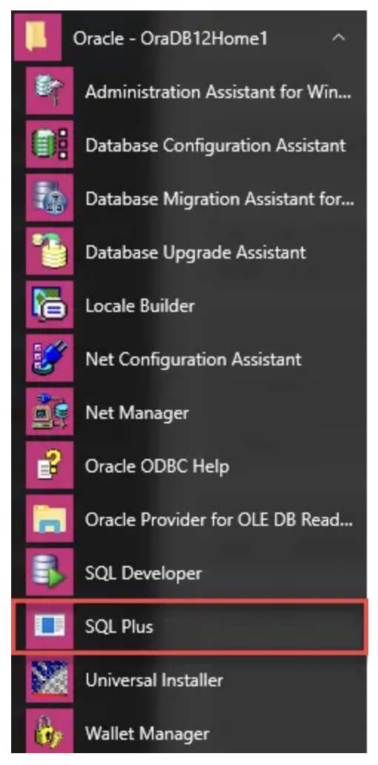Click the Database Upgrade Assistant icon
The image size is (378, 765).
49,252
